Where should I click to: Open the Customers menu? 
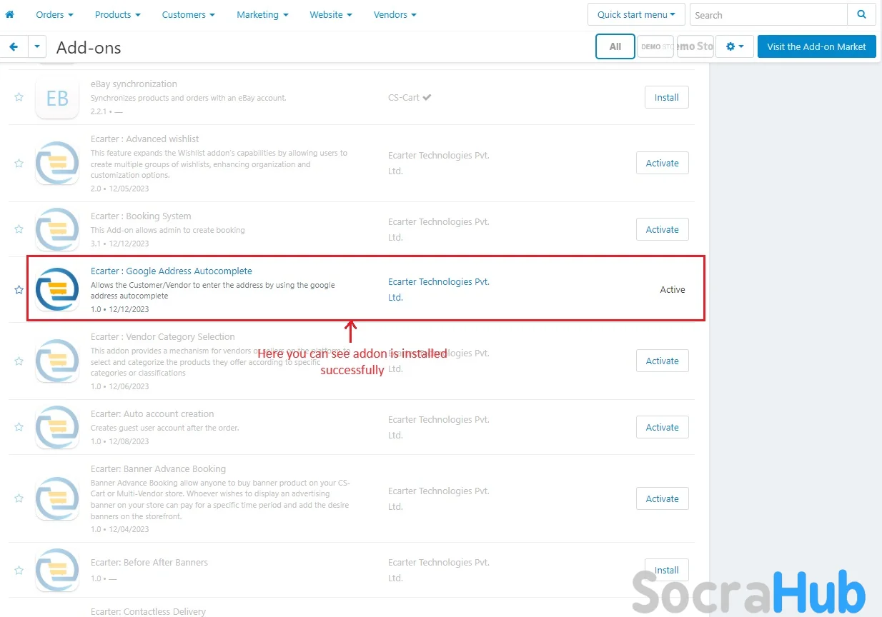189,14
